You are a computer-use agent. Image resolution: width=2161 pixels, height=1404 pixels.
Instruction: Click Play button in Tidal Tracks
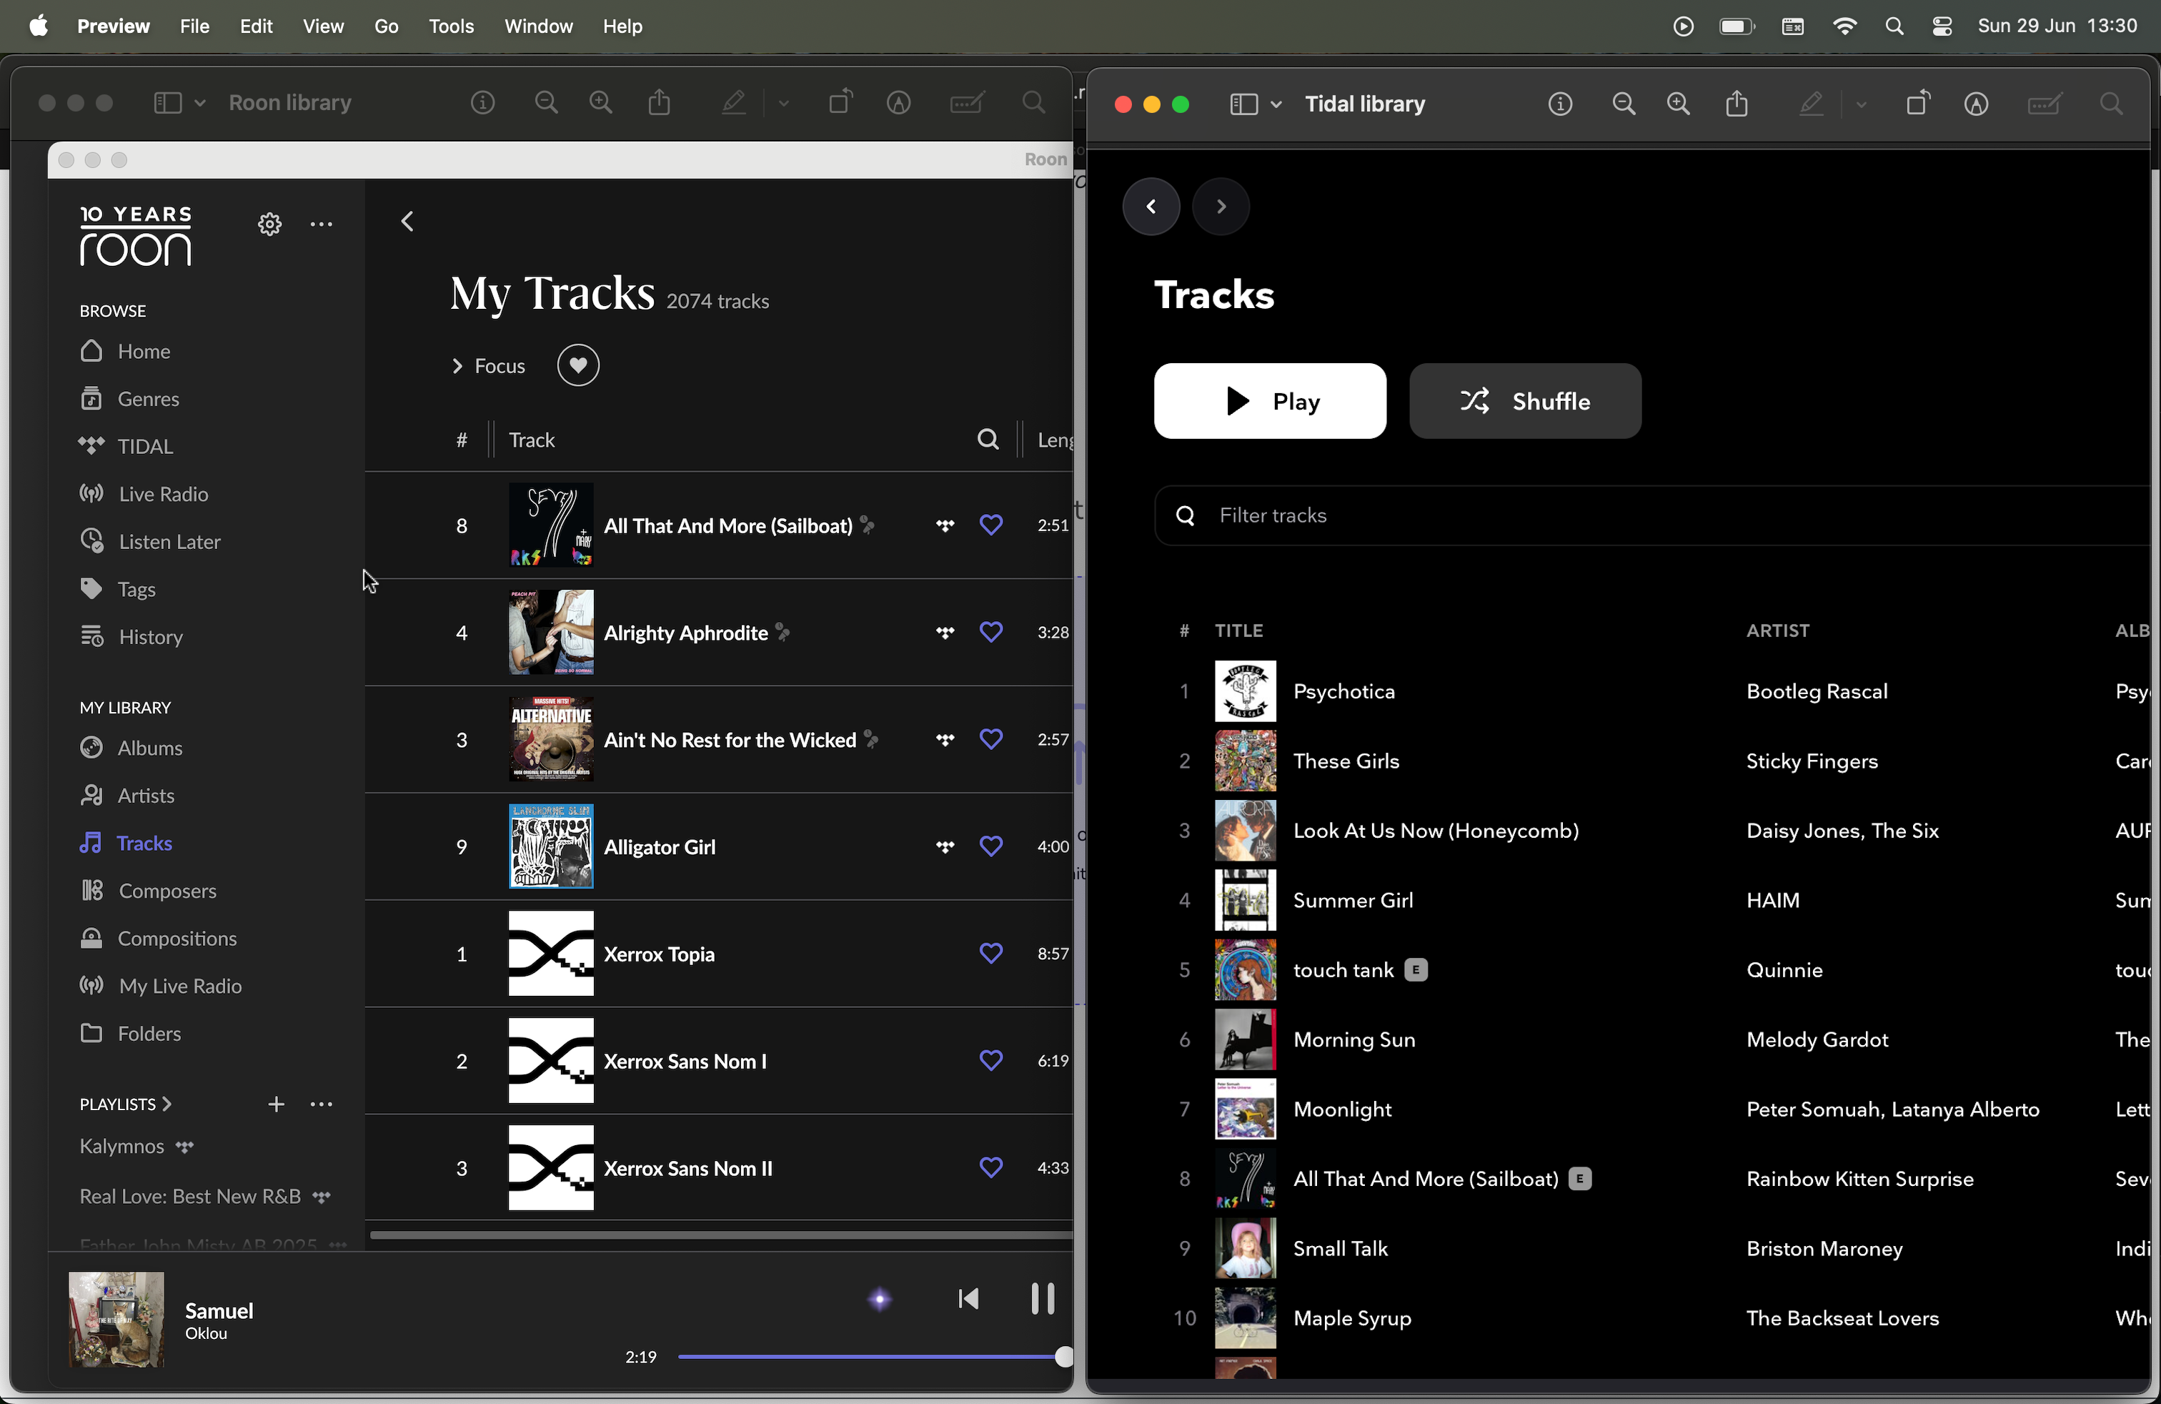point(1269,402)
